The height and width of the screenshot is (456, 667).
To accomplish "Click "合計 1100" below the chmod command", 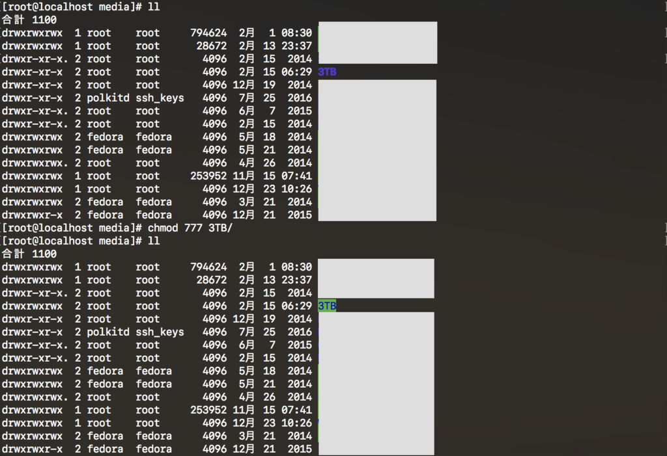I will (x=29, y=254).
